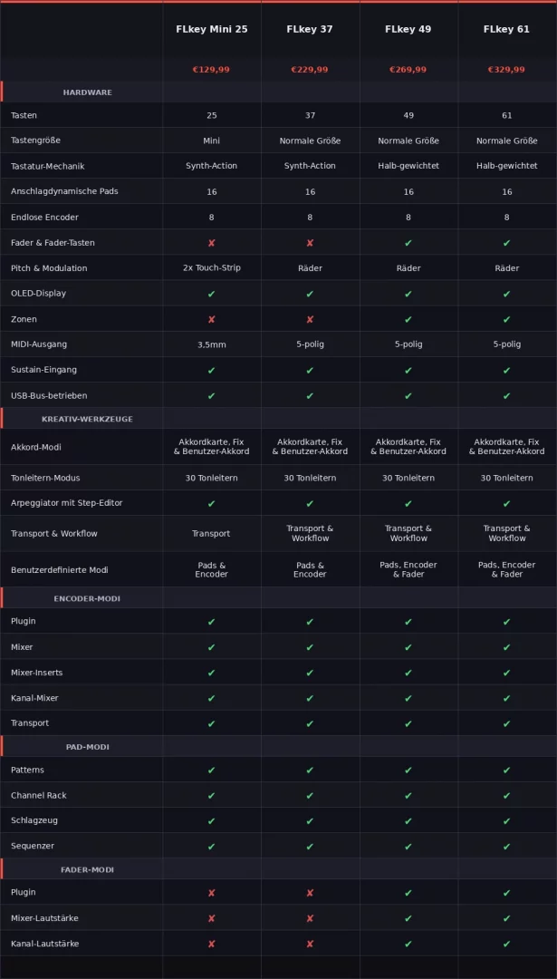Select the FLkey 37 column header
This screenshot has width=557, height=979.
310,29
